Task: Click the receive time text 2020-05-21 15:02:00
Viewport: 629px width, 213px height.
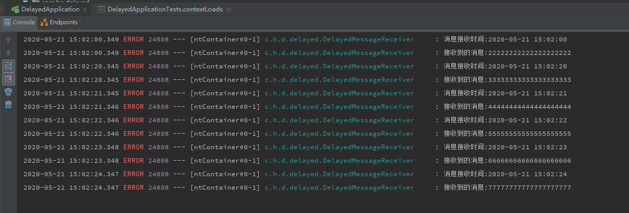Action: 528,39
